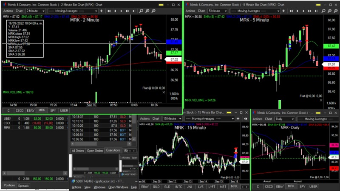
Task: Open Chart menu in 5 Minute chart
Action: click(x=201, y=10)
